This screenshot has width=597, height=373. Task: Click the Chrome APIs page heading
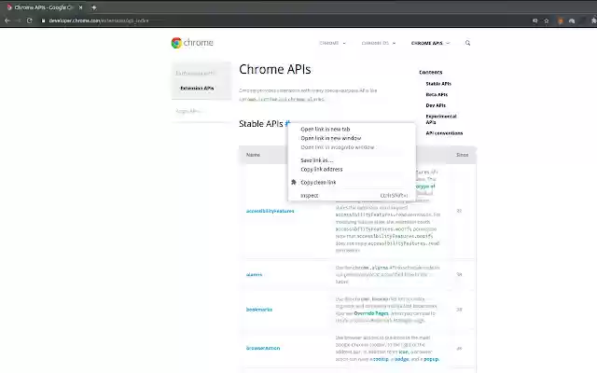tap(275, 70)
